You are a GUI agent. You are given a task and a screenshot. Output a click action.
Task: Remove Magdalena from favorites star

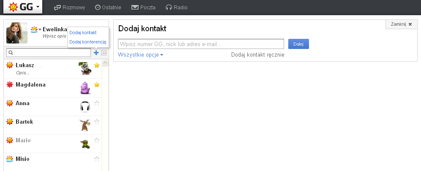[x=97, y=85]
